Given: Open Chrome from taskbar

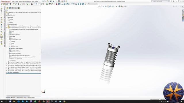Looking at the screenshot, I should tap(43, 102).
